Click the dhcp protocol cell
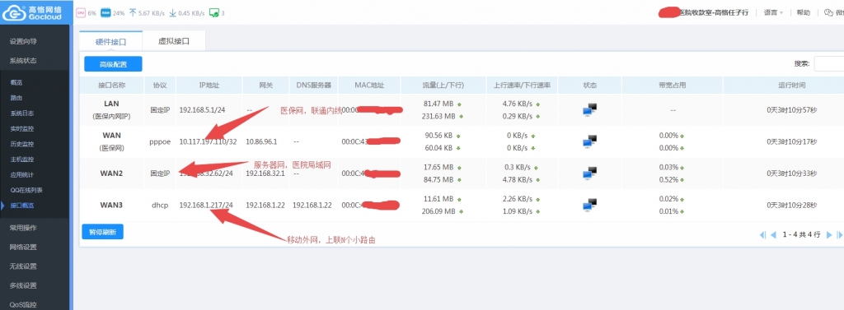The width and height of the screenshot is (844, 310). (x=160, y=206)
